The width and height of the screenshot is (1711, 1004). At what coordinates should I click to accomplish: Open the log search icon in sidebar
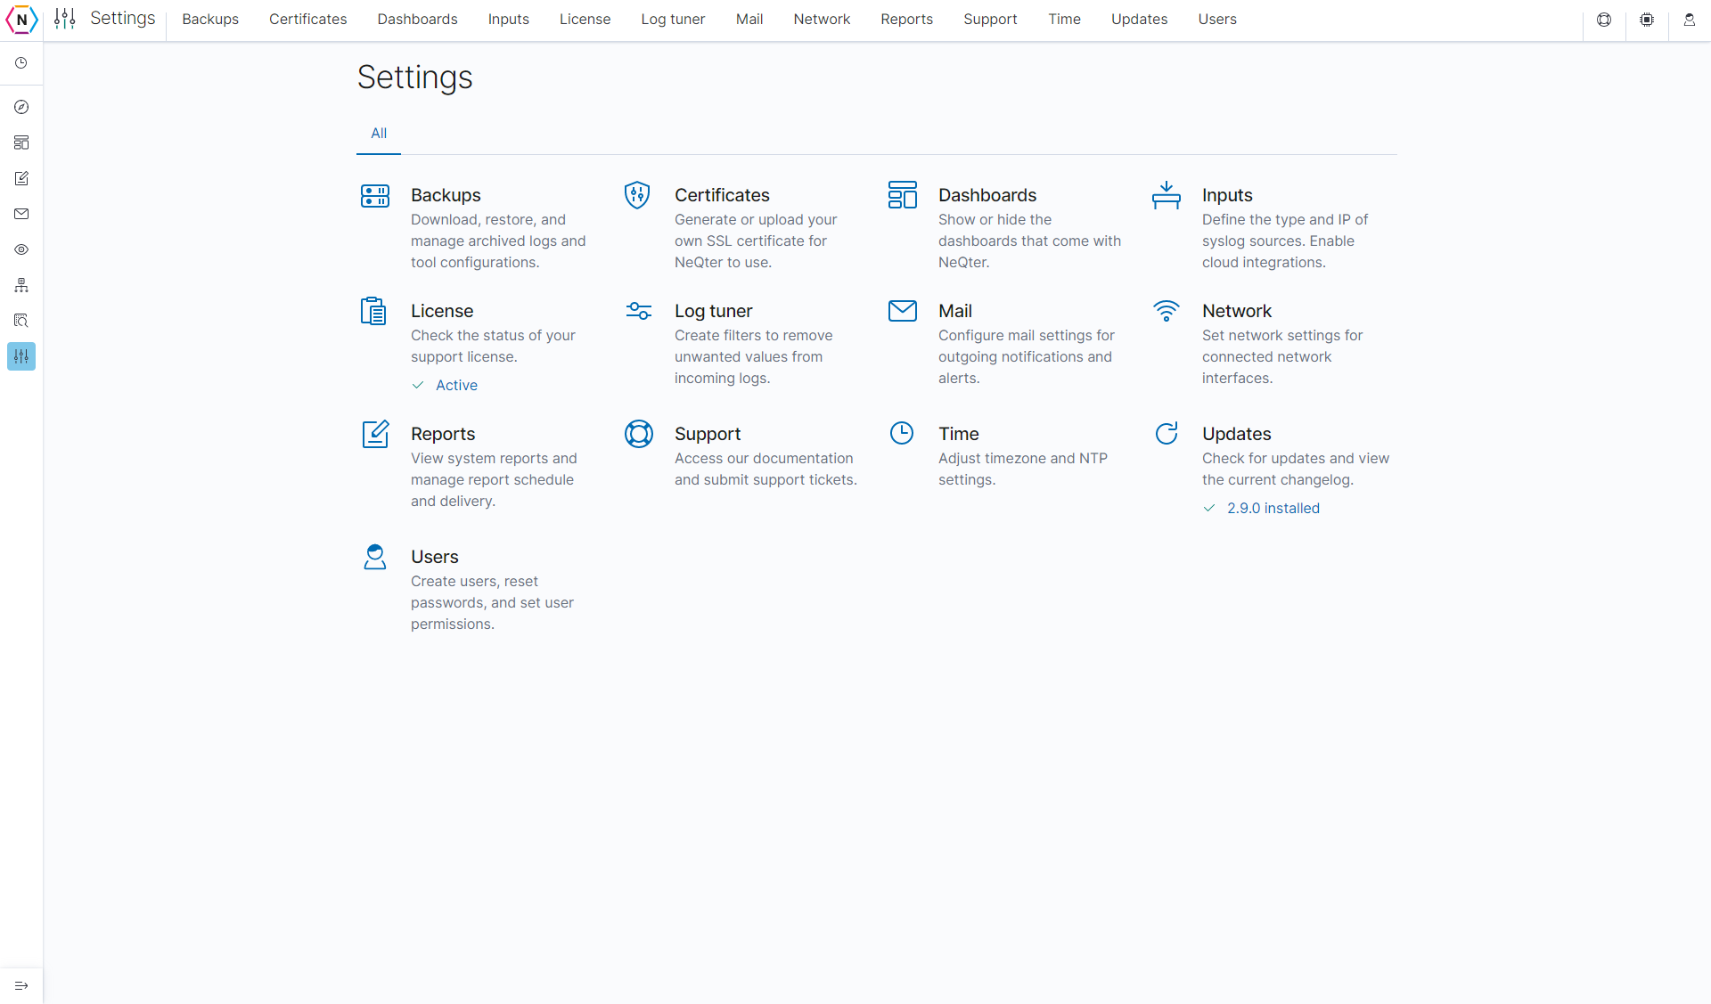[x=21, y=321]
